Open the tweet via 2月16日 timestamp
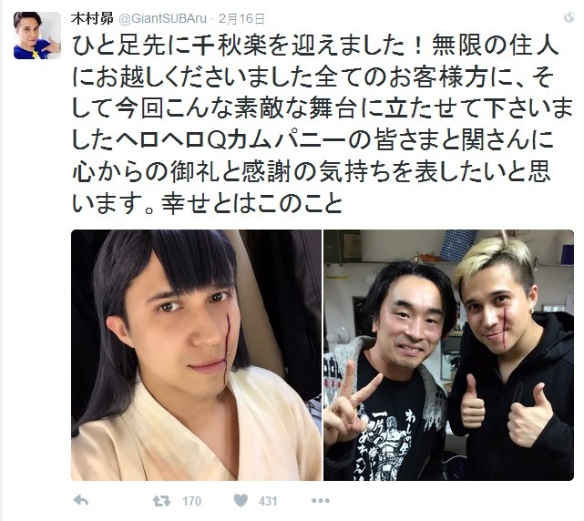Screen dimensions: 584x521 tap(241, 18)
